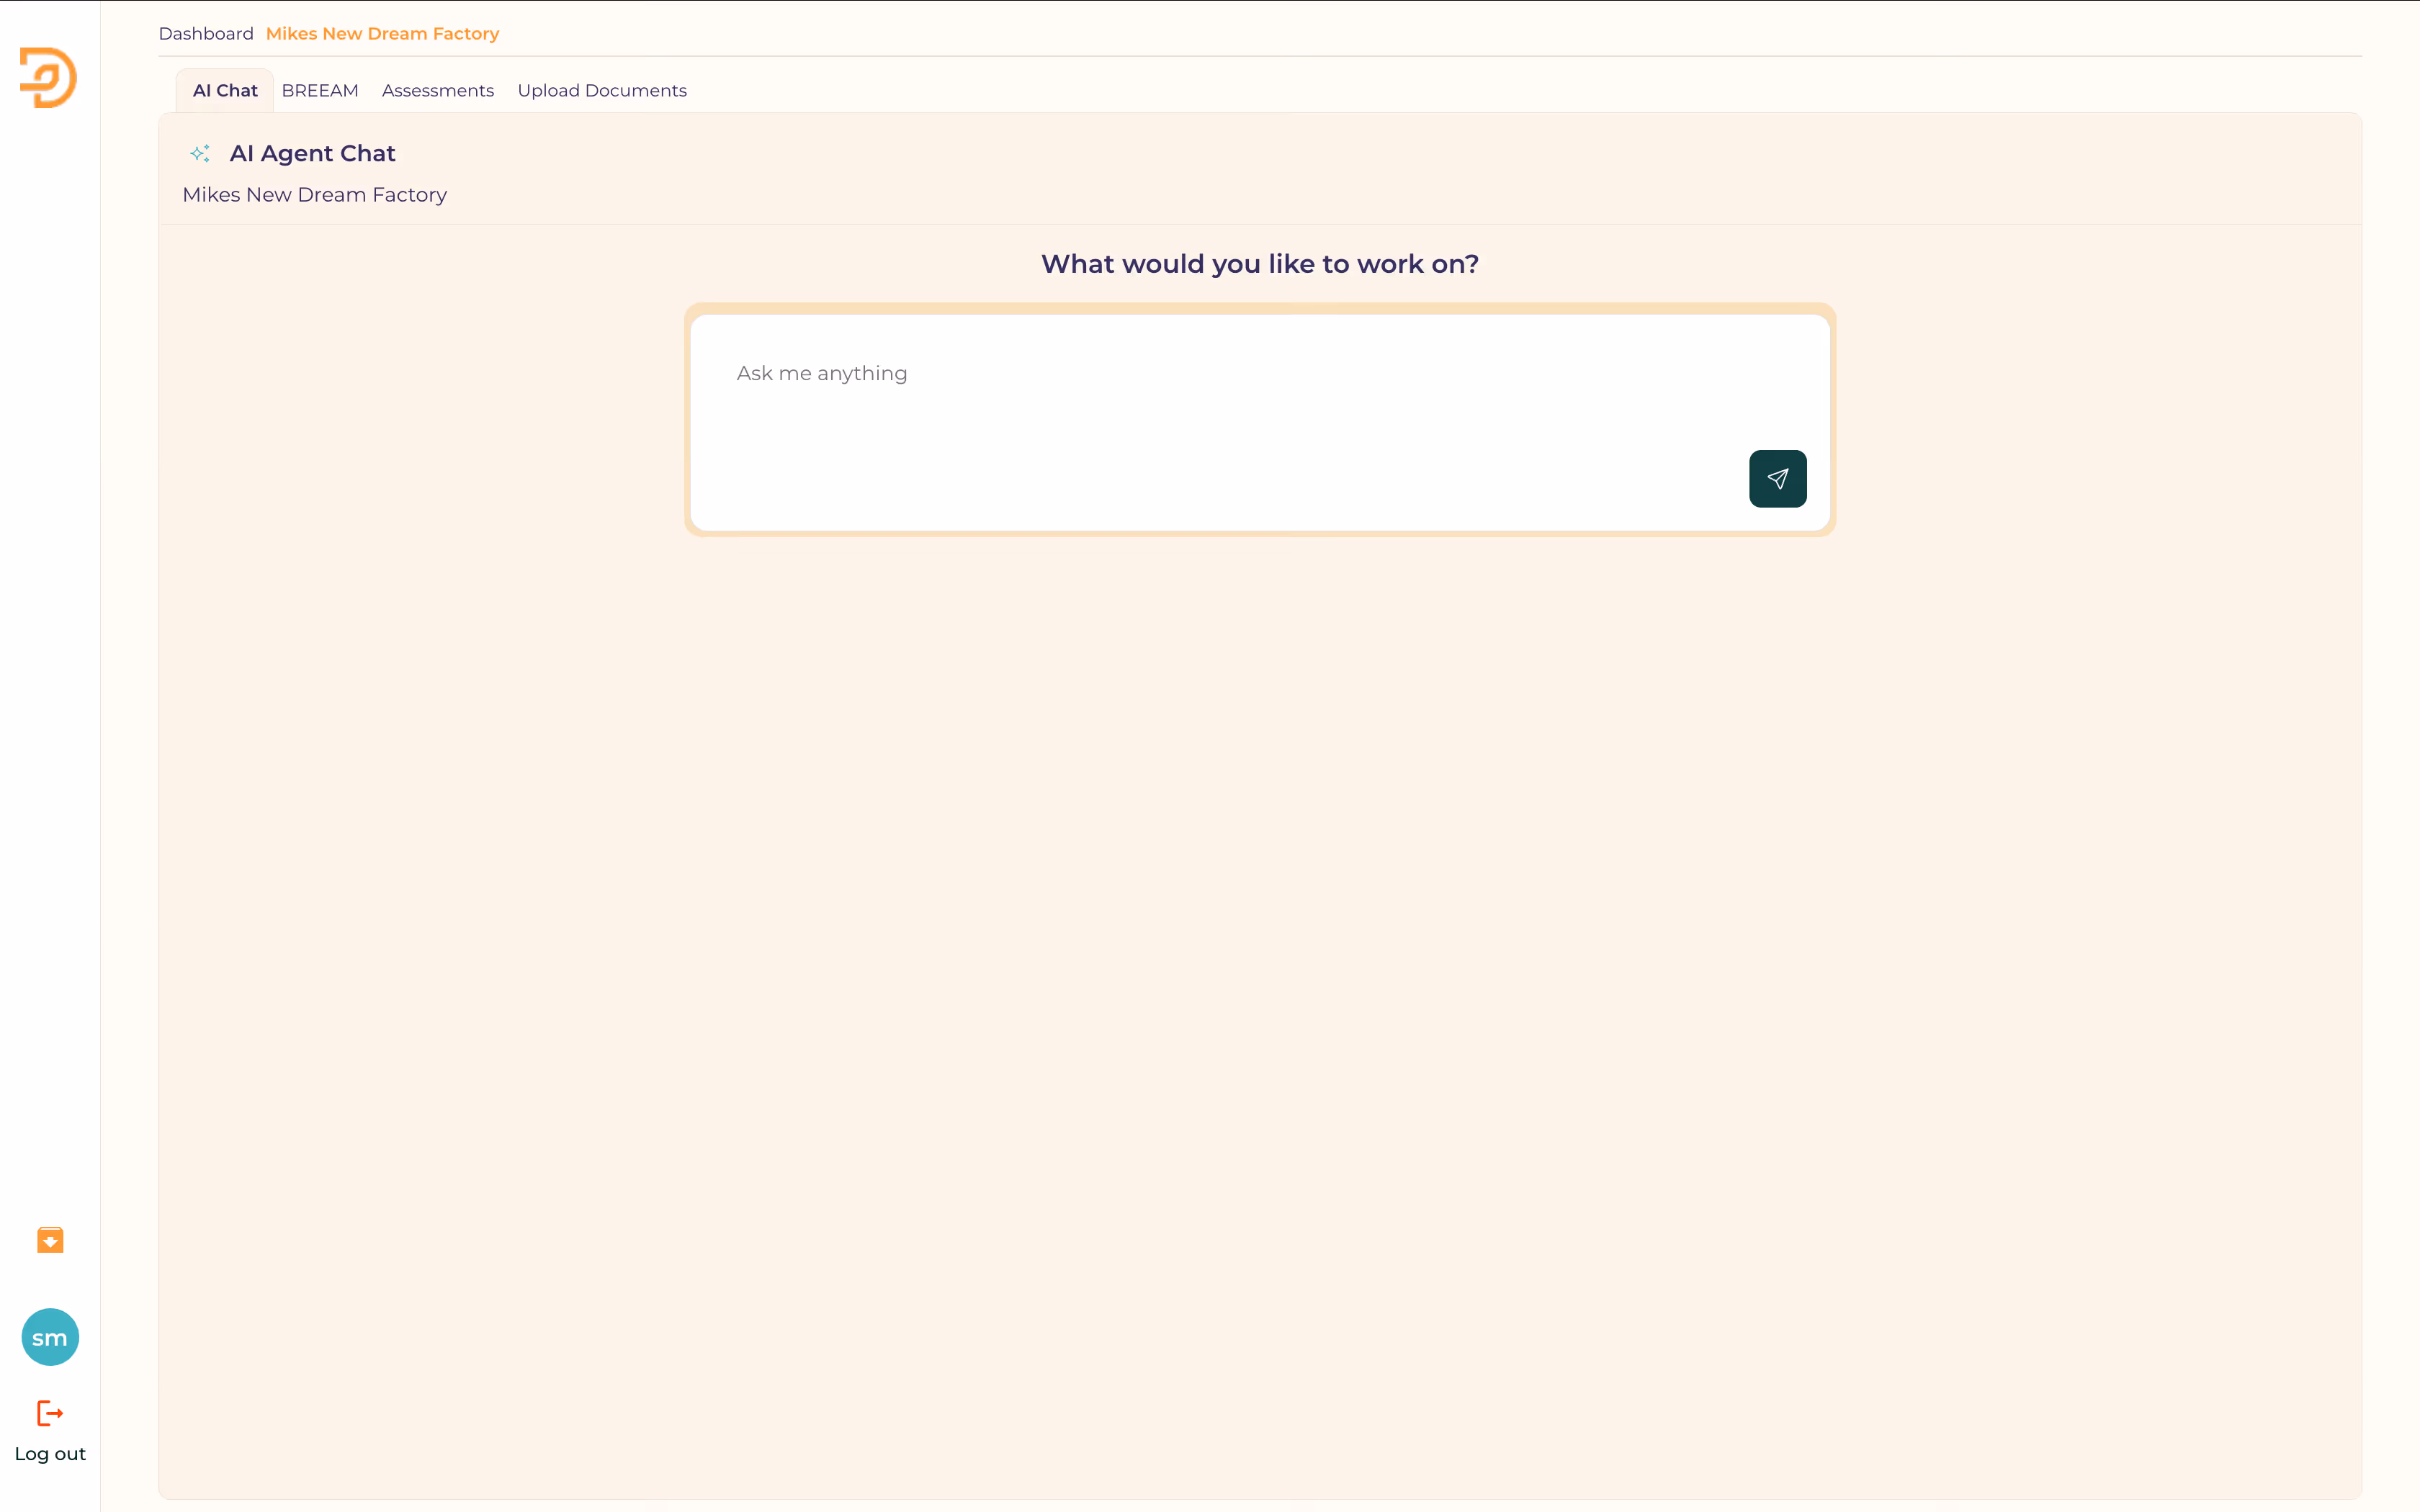Click the paper plane send button
The image size is (2420, 1512).
coord(1777,479)
